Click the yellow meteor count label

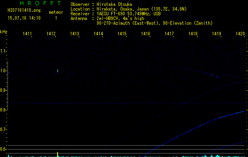(56, 12)
